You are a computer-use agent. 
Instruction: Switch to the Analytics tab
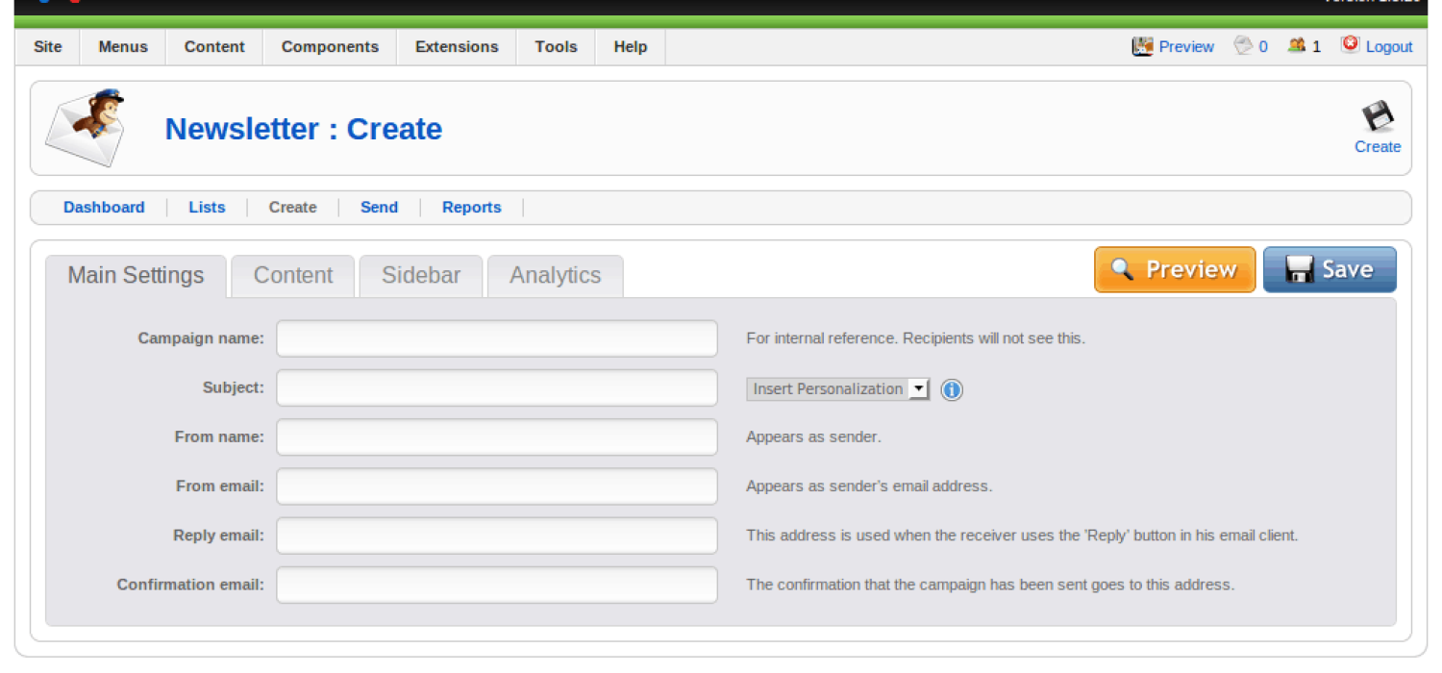tap(555, 275)
